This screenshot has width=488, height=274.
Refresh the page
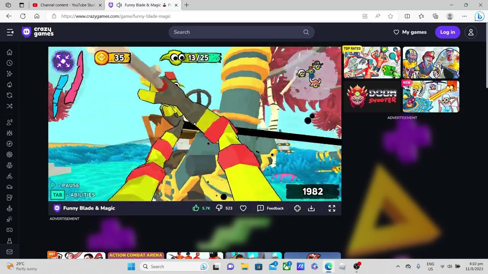pos(23,16)
